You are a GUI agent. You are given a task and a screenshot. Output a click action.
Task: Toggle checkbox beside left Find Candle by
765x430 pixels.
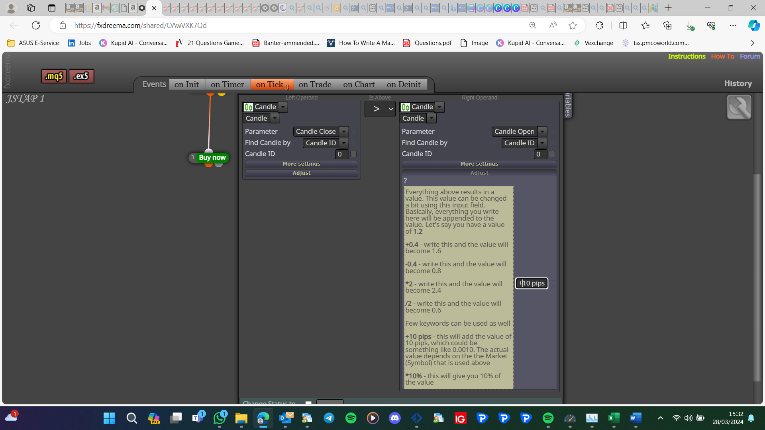353,143
